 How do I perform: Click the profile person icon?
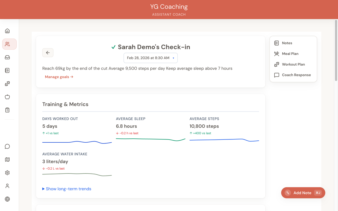click(x=7, y=186)
